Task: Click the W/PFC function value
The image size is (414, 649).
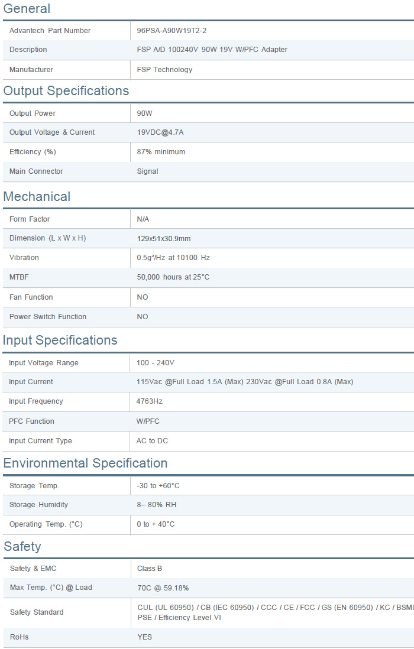Action: [x=148, y=421]
